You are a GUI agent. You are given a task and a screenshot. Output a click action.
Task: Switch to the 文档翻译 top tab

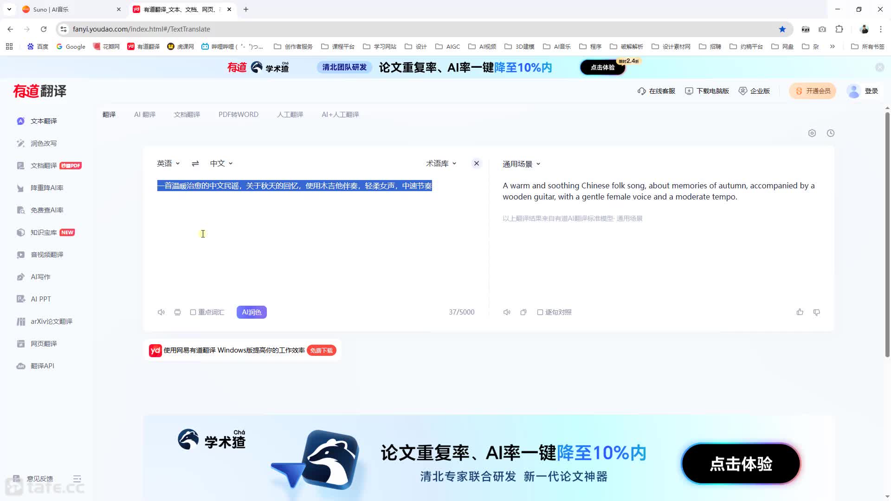click(x=187, y=115)
